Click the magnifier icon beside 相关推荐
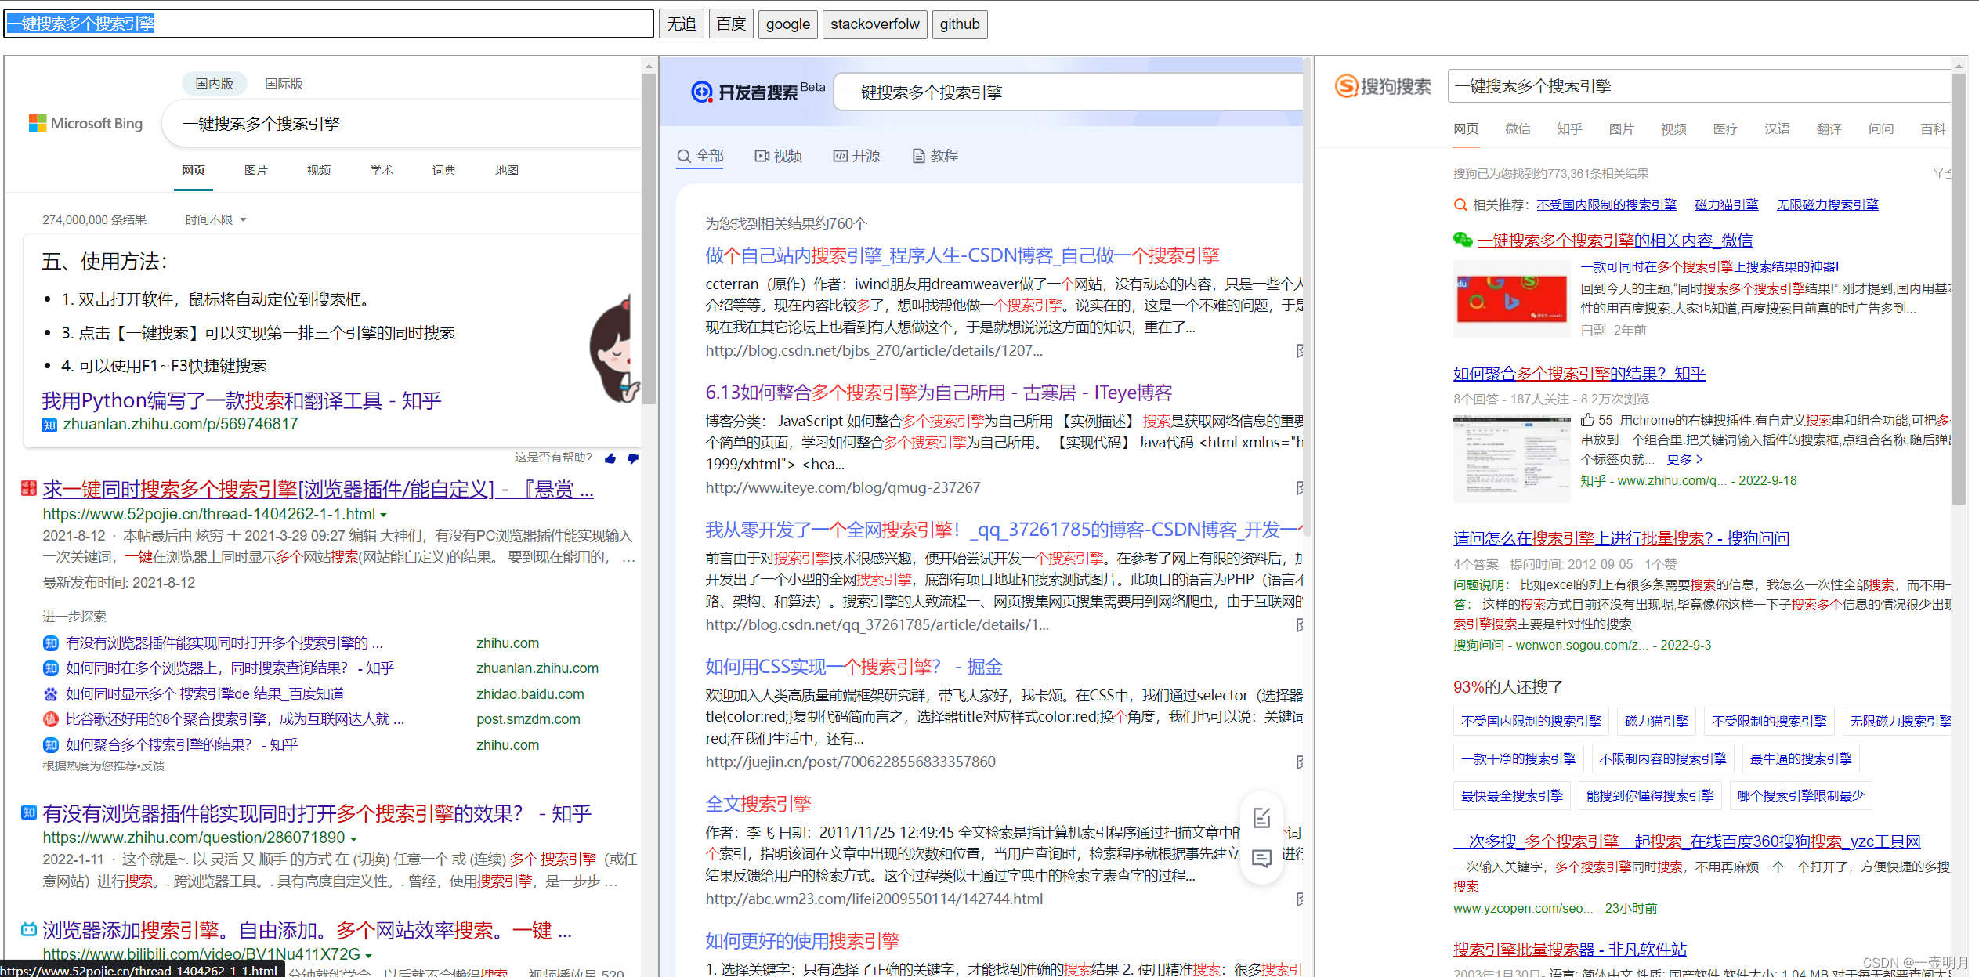The width and height of the screenshot is (1979, 977). click(1460, 205)
